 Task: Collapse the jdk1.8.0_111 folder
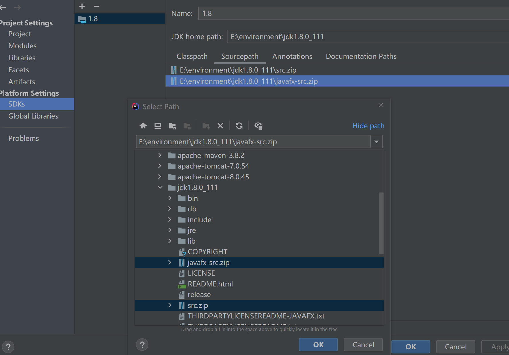[x=160, y=187]
